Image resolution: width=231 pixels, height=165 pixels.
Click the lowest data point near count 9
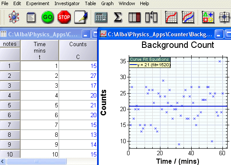[x=179, y=144]
